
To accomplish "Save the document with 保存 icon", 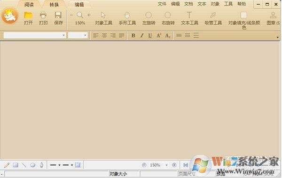I will click(58, 18).
